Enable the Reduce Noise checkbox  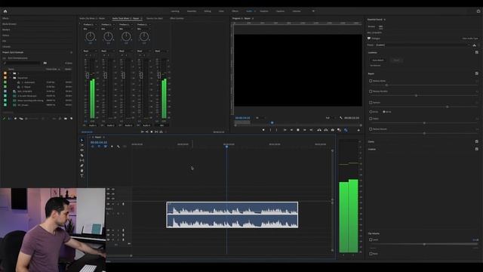371,81
